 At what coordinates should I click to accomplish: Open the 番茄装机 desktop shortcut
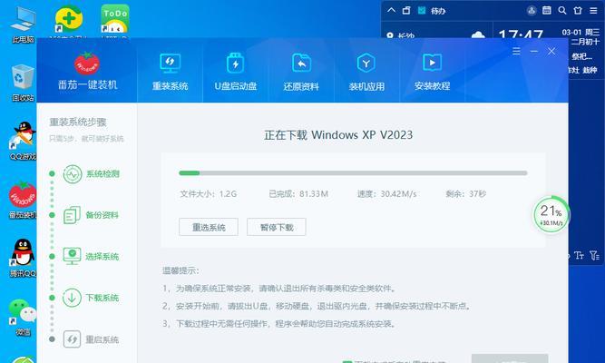tap(23, 200)
